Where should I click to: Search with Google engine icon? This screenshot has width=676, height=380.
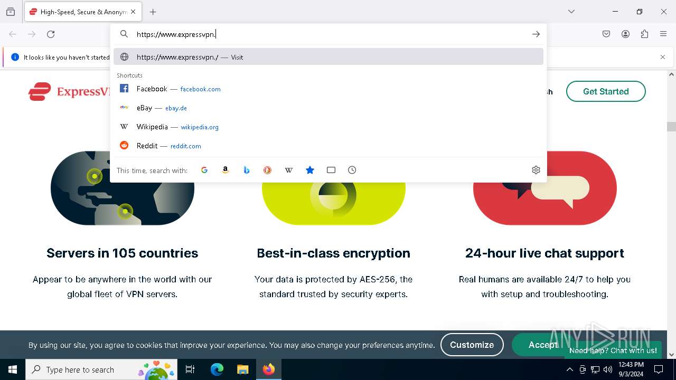tap(204, 170)
